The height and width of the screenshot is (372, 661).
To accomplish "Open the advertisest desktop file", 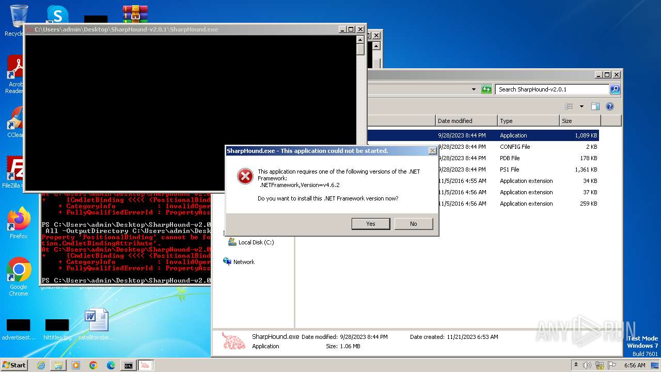I will point(19,330).
